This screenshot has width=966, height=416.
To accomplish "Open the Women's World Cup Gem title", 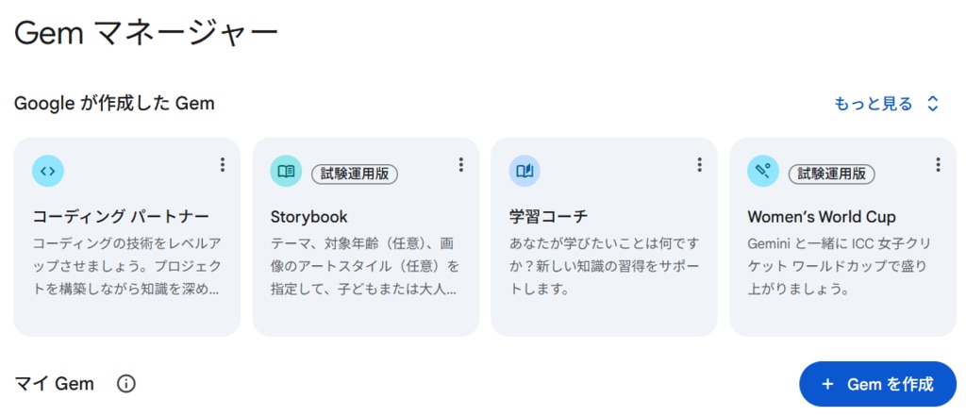I will pos(822,217).
